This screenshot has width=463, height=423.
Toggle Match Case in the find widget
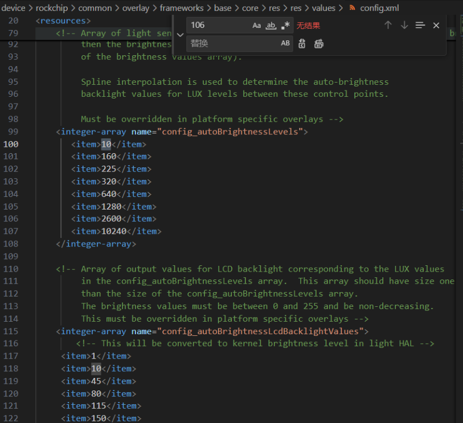pos(256,26)
